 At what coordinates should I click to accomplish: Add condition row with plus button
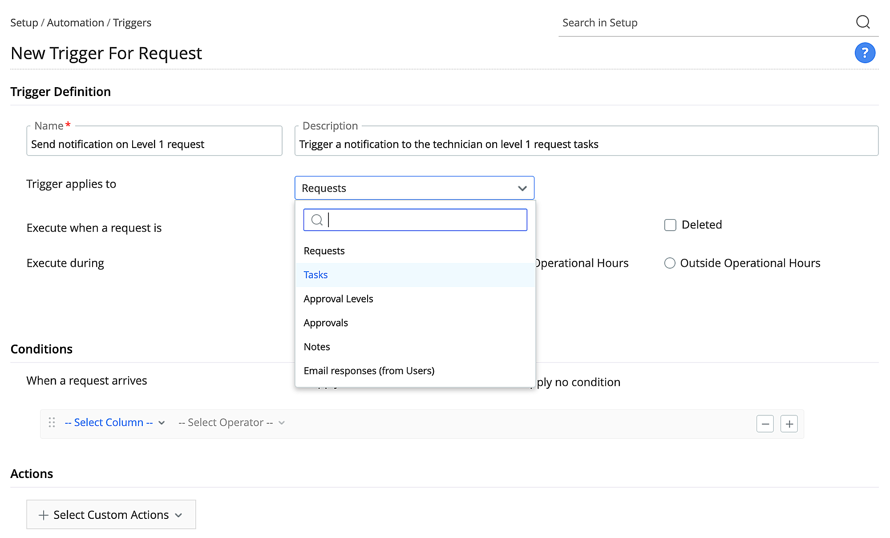(789, 424)
